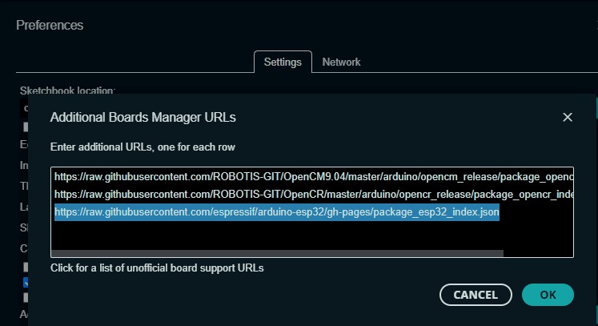This screenshot has height=326, width=598.
Task: Click the highlighted espressif arduino-esp32 URL
Action: tap(276, 212)
